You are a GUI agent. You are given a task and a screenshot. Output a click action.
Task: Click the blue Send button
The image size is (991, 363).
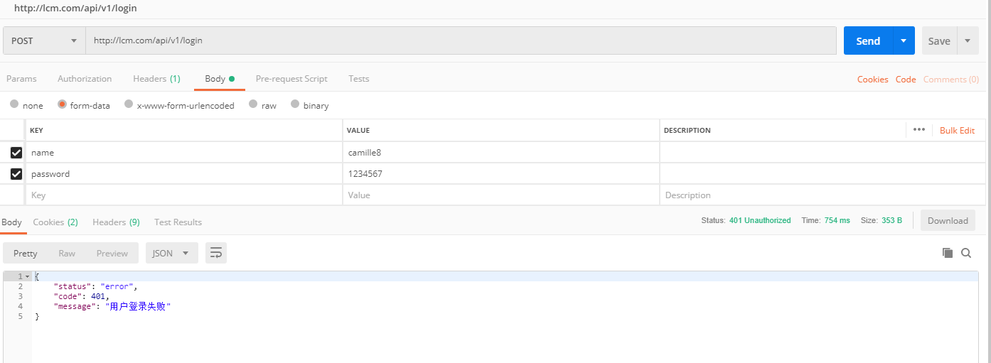coord(868,41)
